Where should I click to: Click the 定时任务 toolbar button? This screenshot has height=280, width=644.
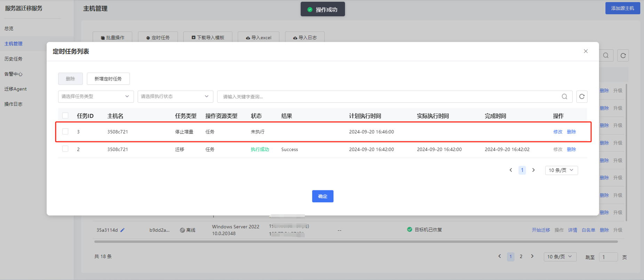(158, 37)
